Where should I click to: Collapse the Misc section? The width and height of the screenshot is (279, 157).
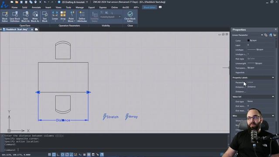coord(273,116)
